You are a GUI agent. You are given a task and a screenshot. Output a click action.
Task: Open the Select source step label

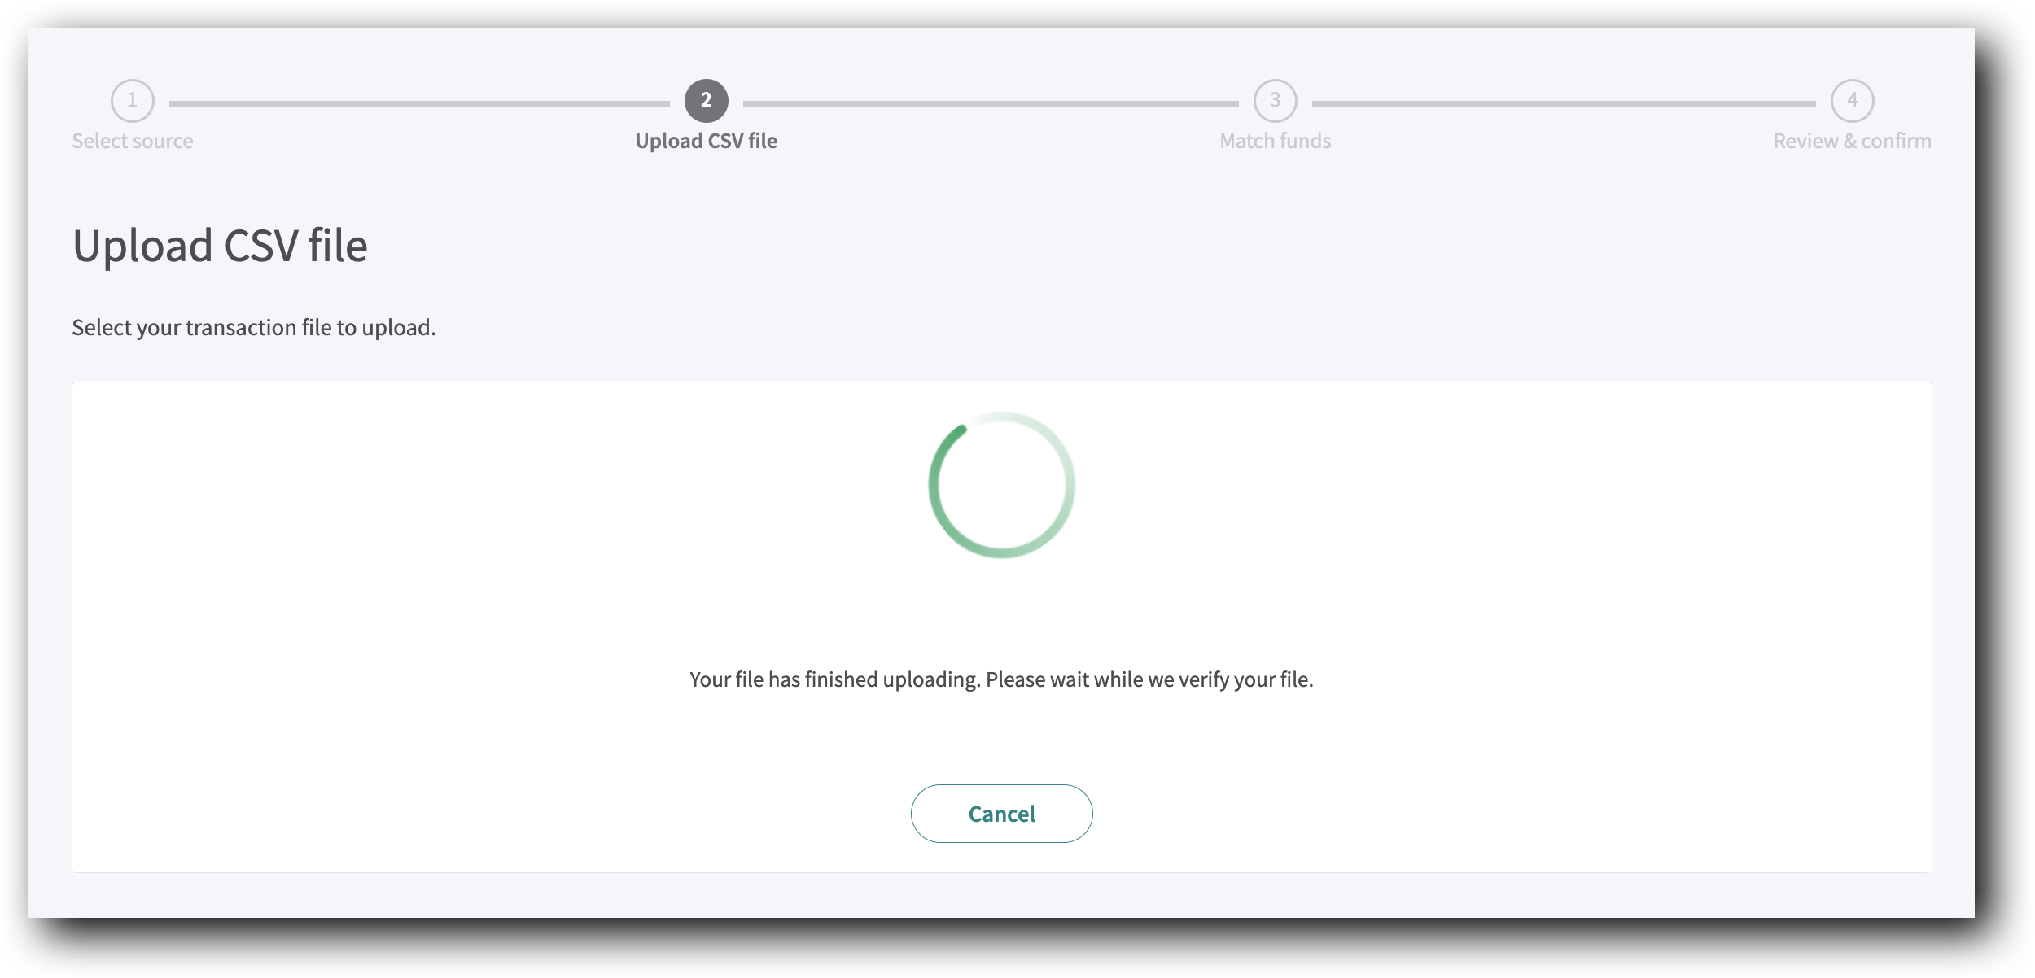click(133, 141)
